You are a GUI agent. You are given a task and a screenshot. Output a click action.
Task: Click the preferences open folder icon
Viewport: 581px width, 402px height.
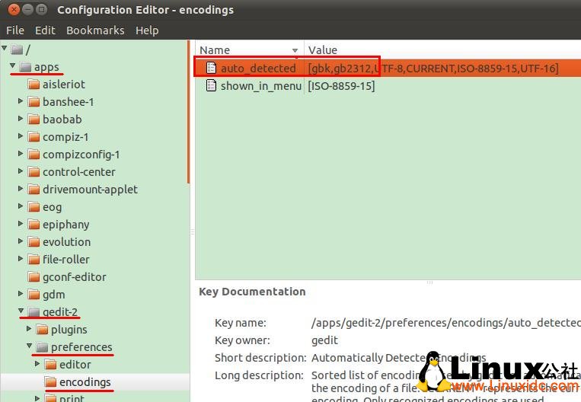(x=42, y=347)
